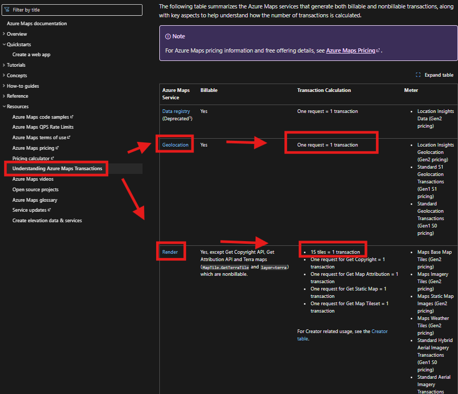Click 'Location Insights Data' meter text
The height and width of the screenshot is (394, 458).
click(x=435, y=119)
